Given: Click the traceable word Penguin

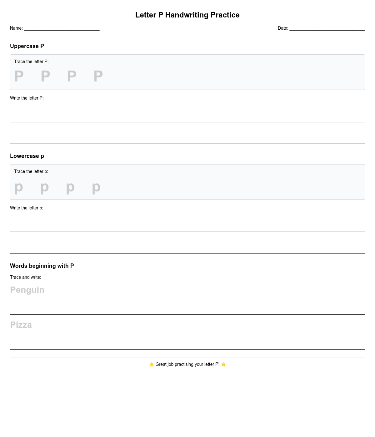Looking at the screenshot, I should [27, 290].
